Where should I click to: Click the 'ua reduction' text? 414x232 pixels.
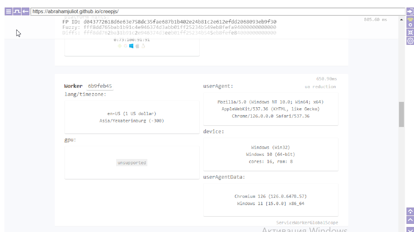point(320,87)
